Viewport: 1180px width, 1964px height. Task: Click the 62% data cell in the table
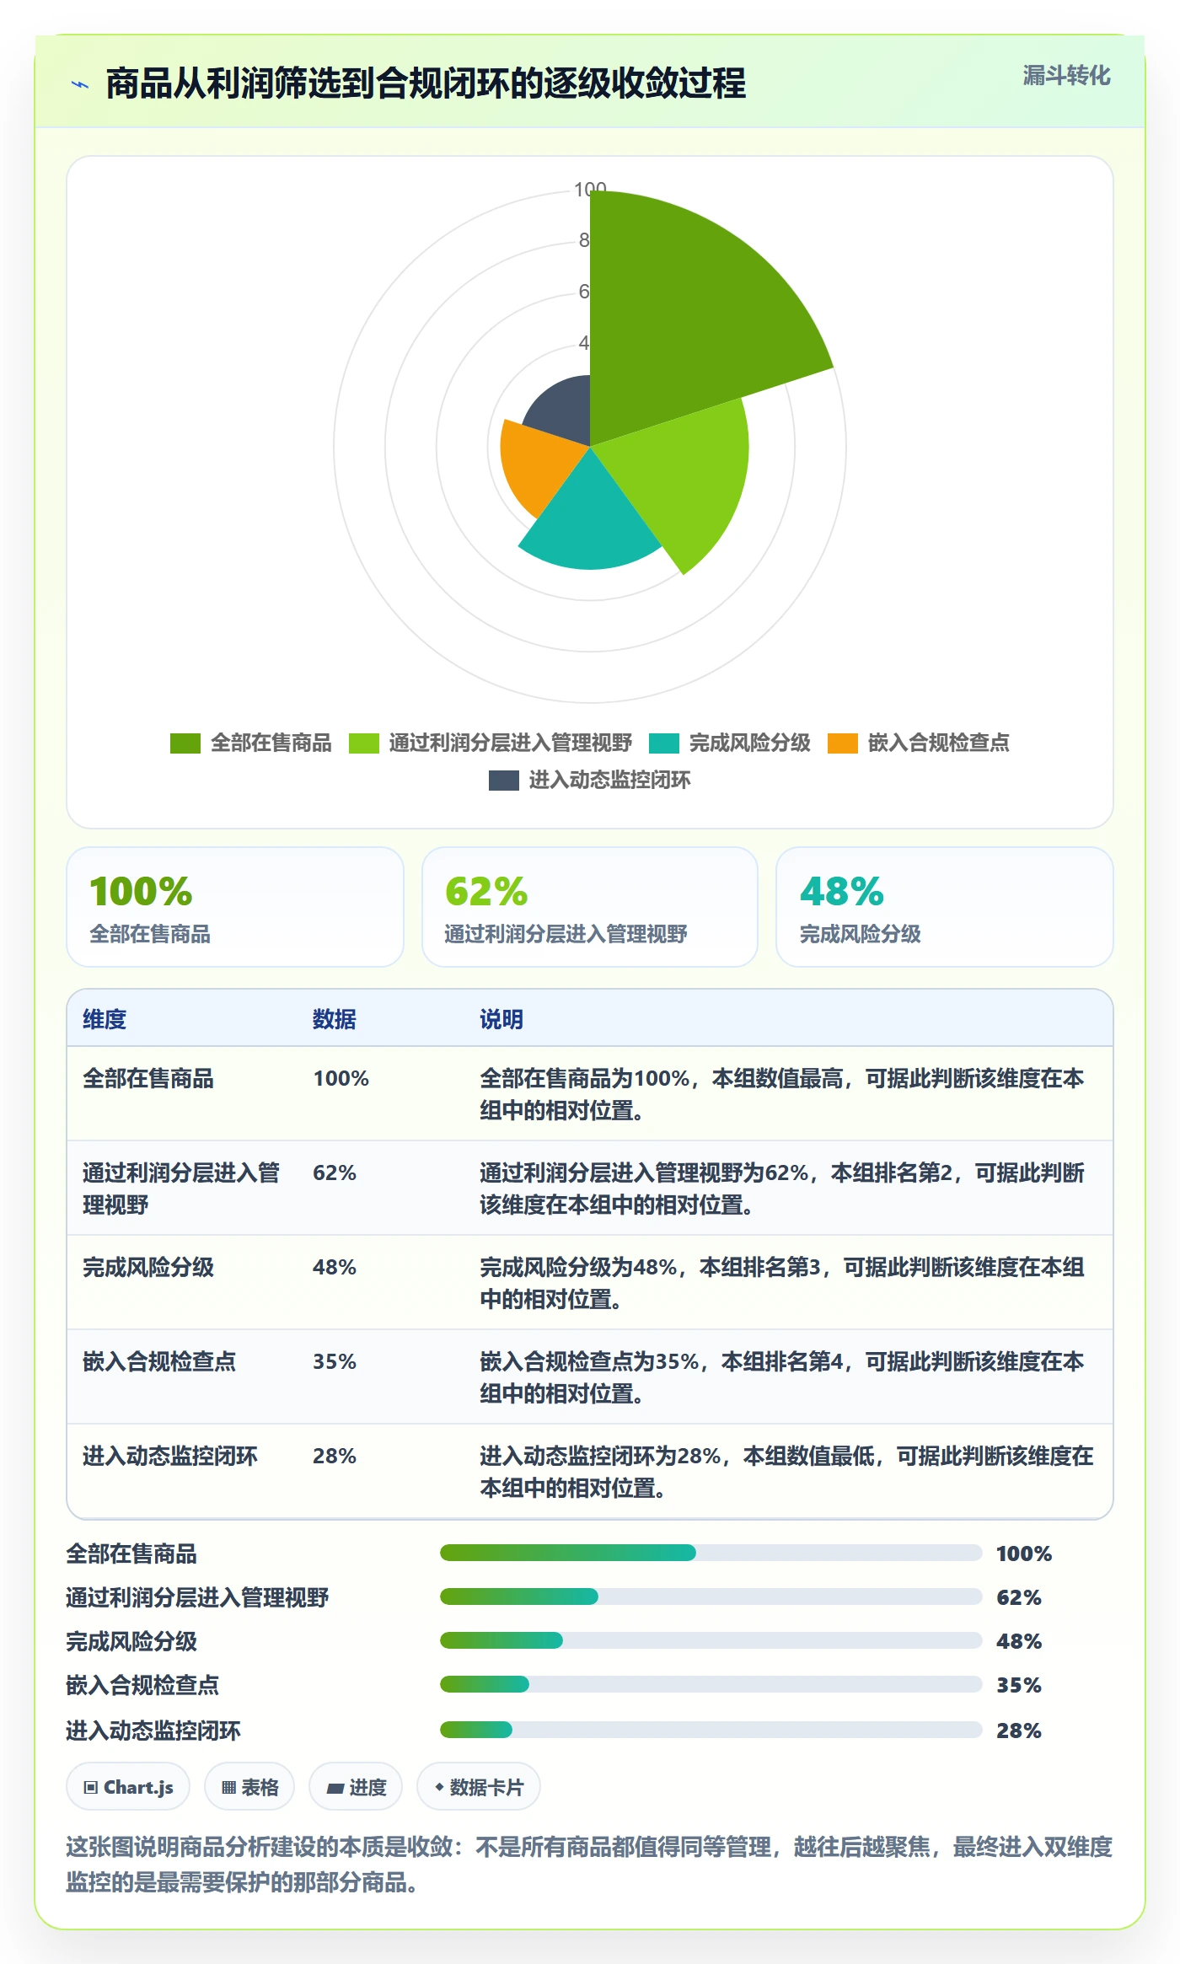335,1172
